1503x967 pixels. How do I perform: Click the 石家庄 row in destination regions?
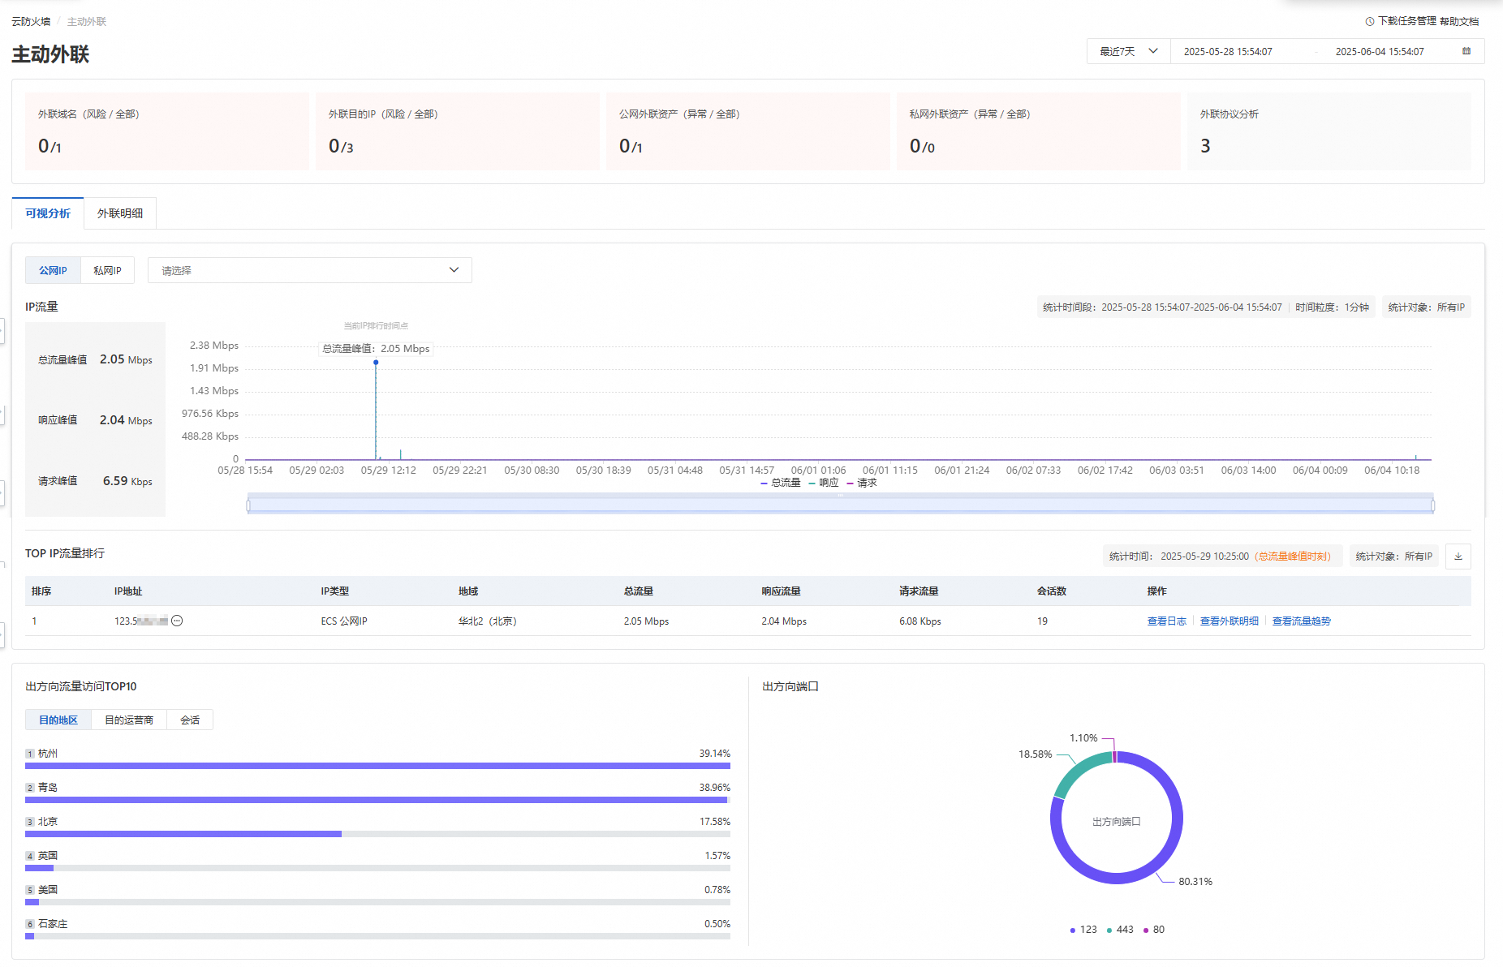tap(377, 929)
